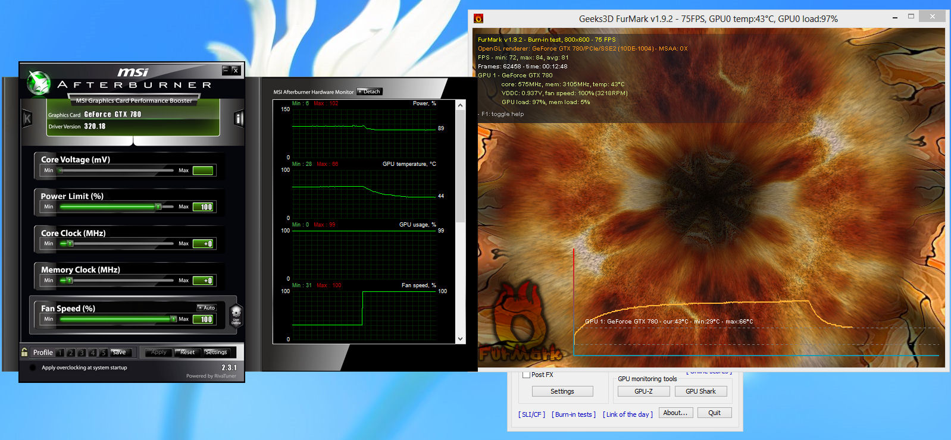Open the SLI/CF link in FurMark
The width and height of the screenshot is (951, 440).
pyautogui.click(x=531, y=414)
